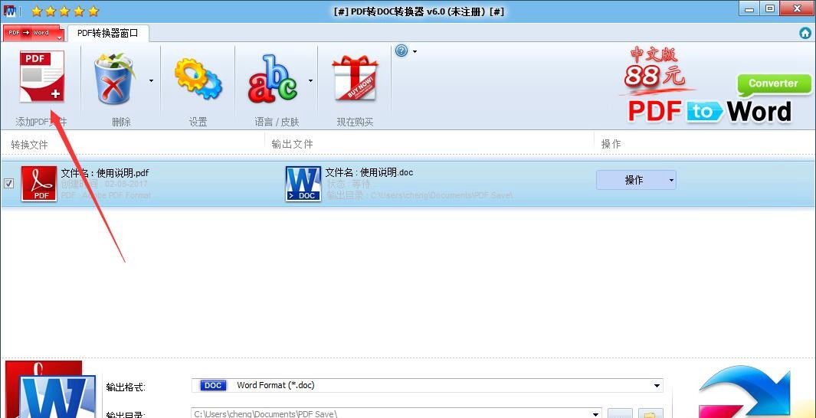Click the five stars rating in title bar
This screenshot has height=418, width=816.
[65, 11]
